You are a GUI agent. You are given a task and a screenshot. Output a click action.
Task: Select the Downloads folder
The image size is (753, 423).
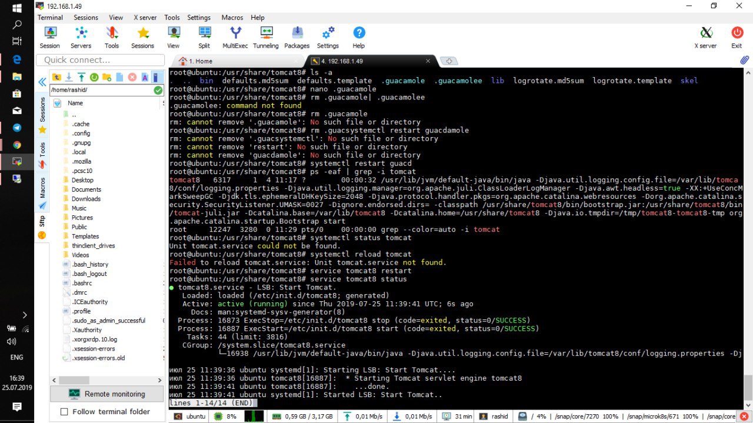point(86,199)
